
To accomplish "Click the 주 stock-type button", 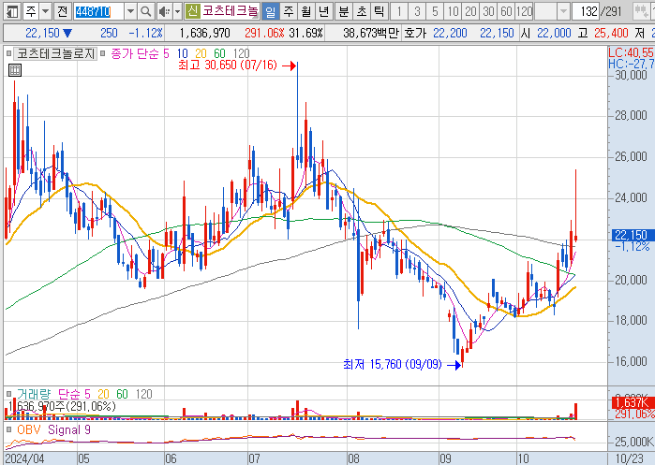I will (x=31, y=11).
